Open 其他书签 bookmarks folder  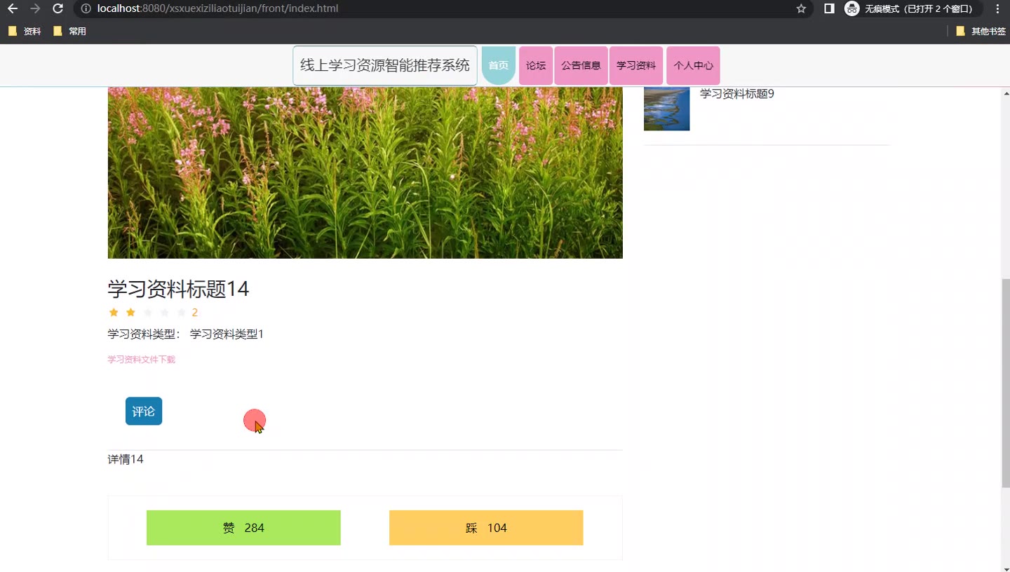[x=981, y=31]
